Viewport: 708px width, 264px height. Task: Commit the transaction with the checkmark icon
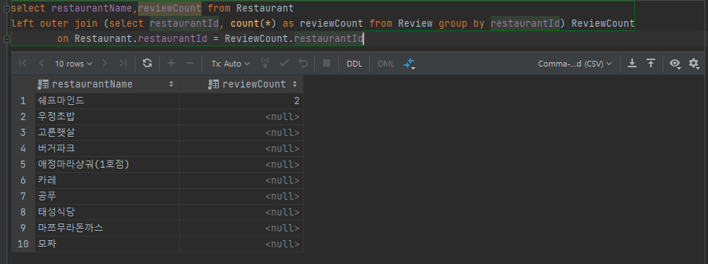click(x=284, y=64)
